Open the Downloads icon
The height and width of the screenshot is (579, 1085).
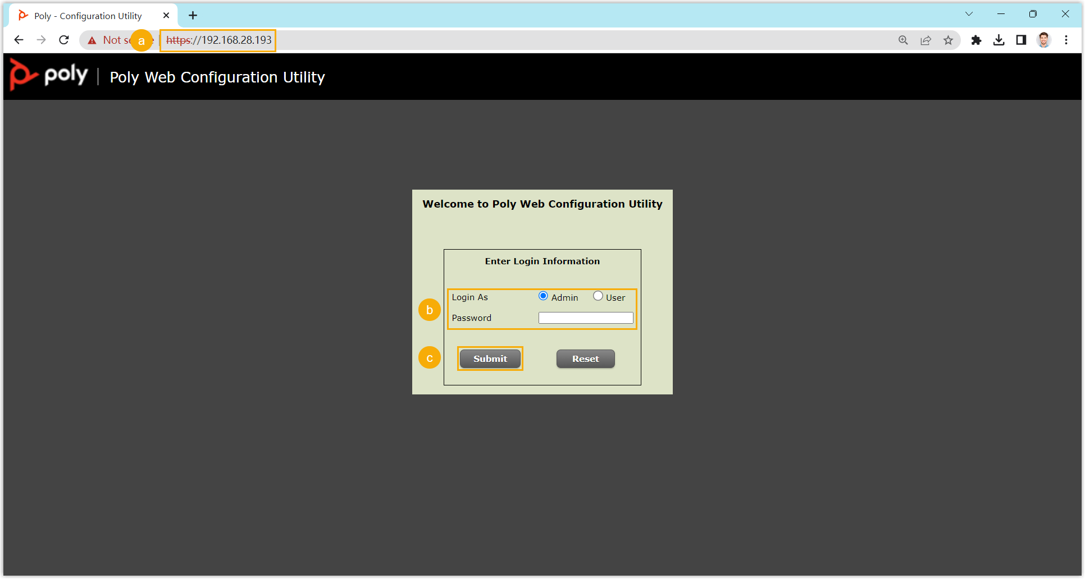(x=999, y=40)
